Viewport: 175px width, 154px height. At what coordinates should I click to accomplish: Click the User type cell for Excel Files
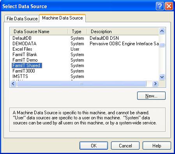pos(75,49)
